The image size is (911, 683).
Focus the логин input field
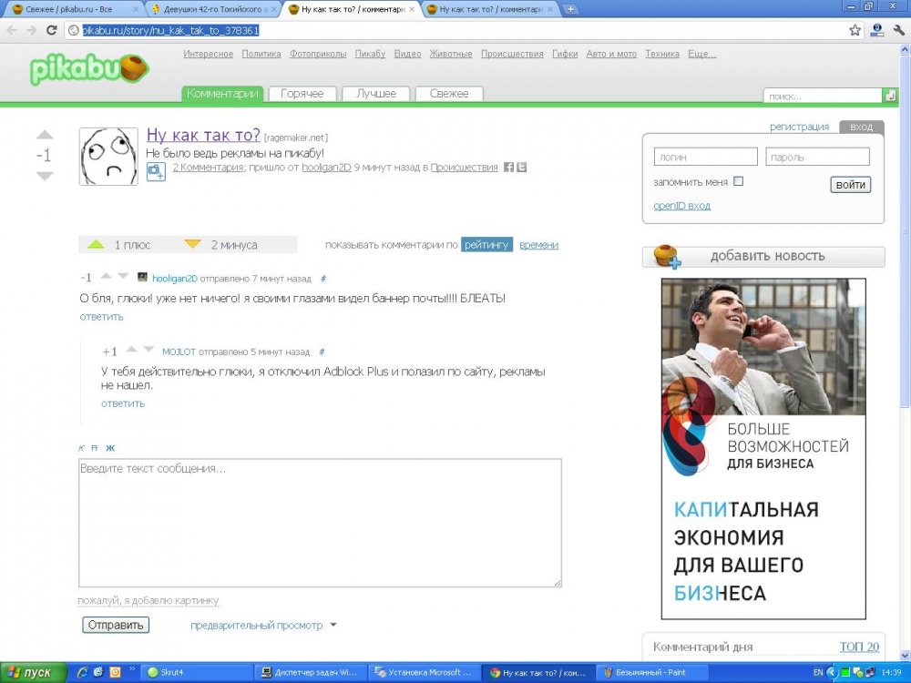click(x=705, y=157)
